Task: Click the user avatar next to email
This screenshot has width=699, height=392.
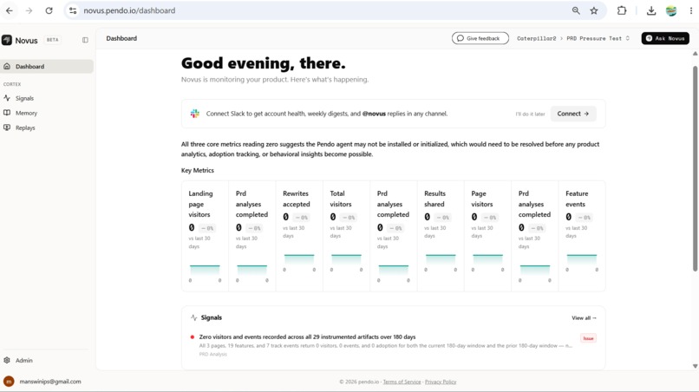Action: pos(9,382)
